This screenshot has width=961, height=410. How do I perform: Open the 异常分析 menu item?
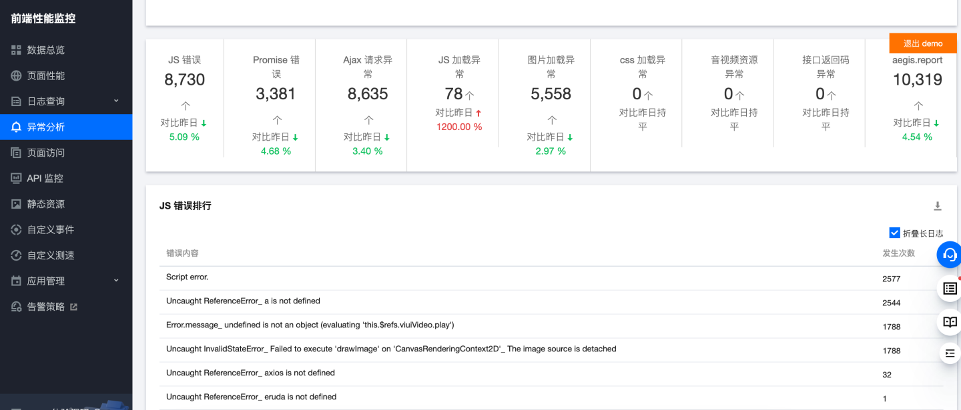(x=45, y=127)
